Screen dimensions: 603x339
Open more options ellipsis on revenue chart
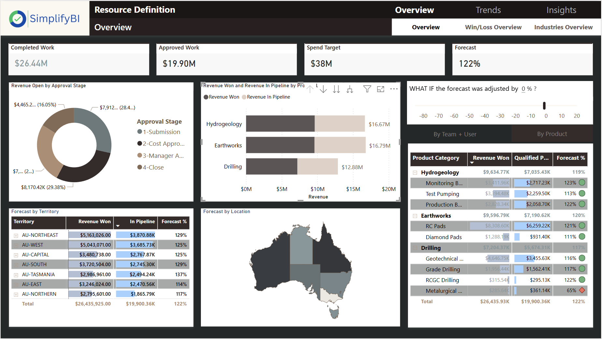click(394, 89)
